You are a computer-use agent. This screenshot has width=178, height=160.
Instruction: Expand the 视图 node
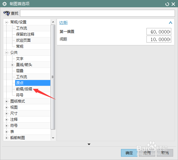(6, 107)
